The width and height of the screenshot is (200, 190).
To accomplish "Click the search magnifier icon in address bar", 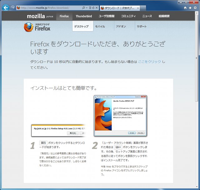I will pyautogui.click(x=83, y=8).
